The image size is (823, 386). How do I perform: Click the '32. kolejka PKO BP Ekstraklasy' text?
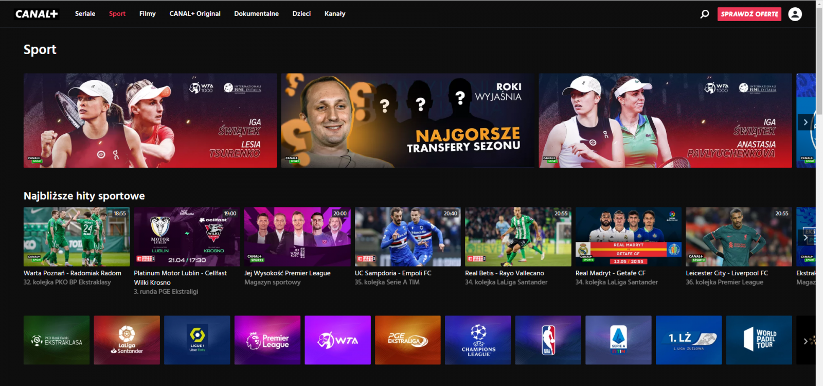(x=67, y=282)
